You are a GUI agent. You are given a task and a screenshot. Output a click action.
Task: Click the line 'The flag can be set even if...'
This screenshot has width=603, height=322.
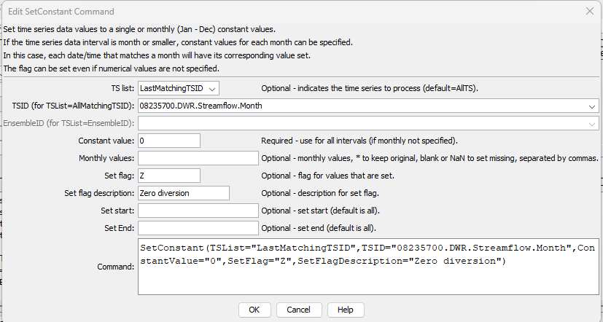pyautogui.click(x=111, y=68)
